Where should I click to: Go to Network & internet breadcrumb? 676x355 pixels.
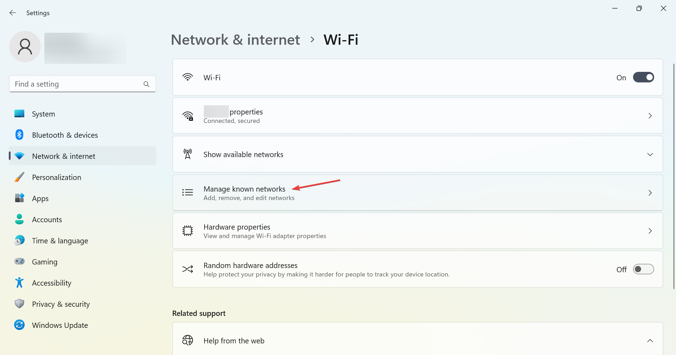tap(235, 40)
